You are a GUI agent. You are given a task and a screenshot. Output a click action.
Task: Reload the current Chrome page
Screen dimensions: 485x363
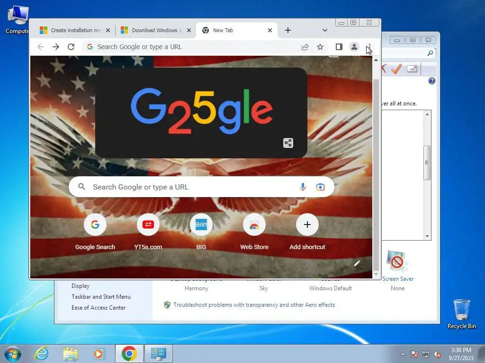tap(71, 47)
